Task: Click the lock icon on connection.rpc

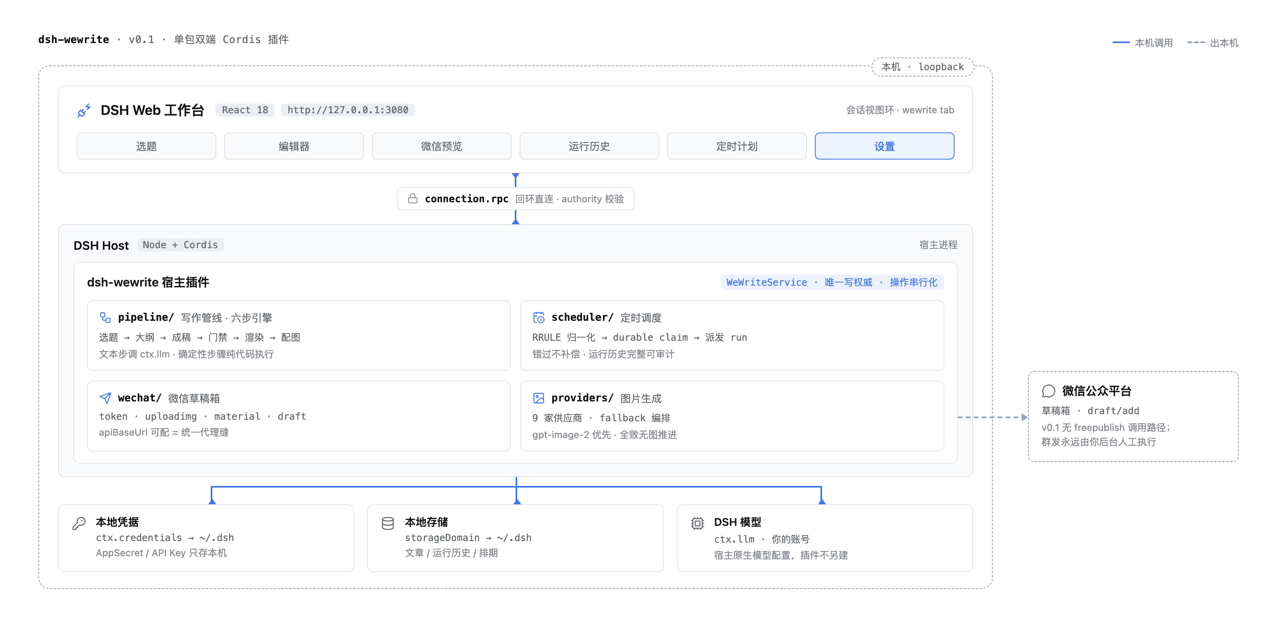Action: [413, 199]
